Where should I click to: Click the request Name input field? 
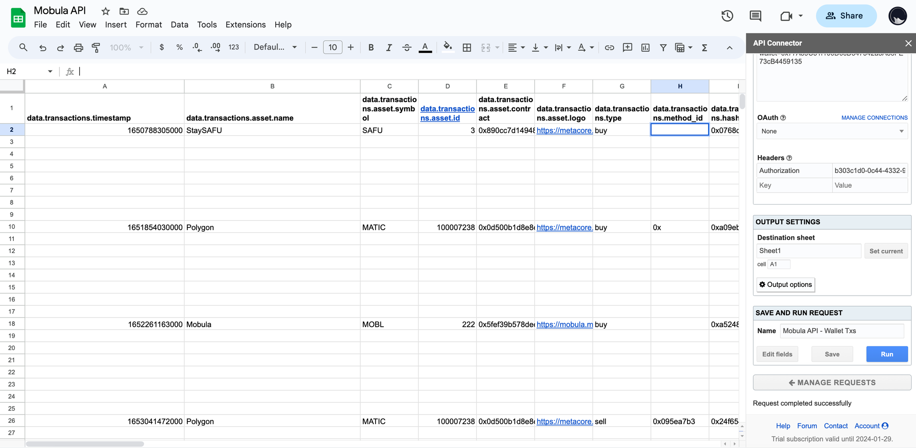(842, 331)
